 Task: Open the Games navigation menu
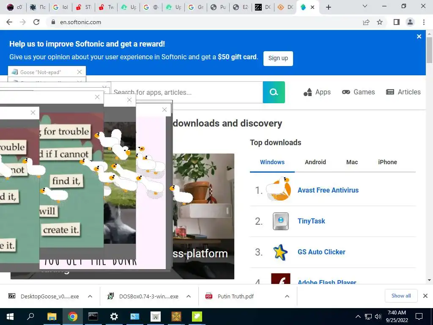pyautogui.click(x=358, y=92)
